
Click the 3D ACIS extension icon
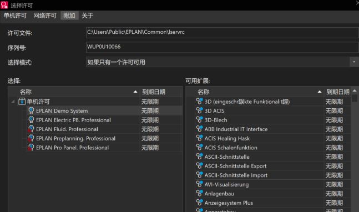pyautogui.click(x=199, y=110)
